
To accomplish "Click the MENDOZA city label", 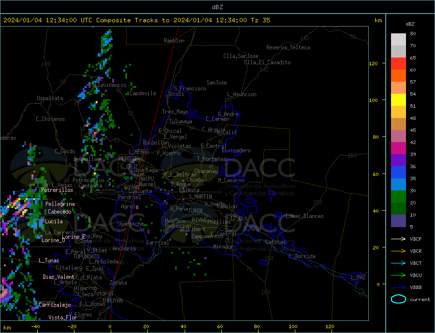I will click(130, 159).
